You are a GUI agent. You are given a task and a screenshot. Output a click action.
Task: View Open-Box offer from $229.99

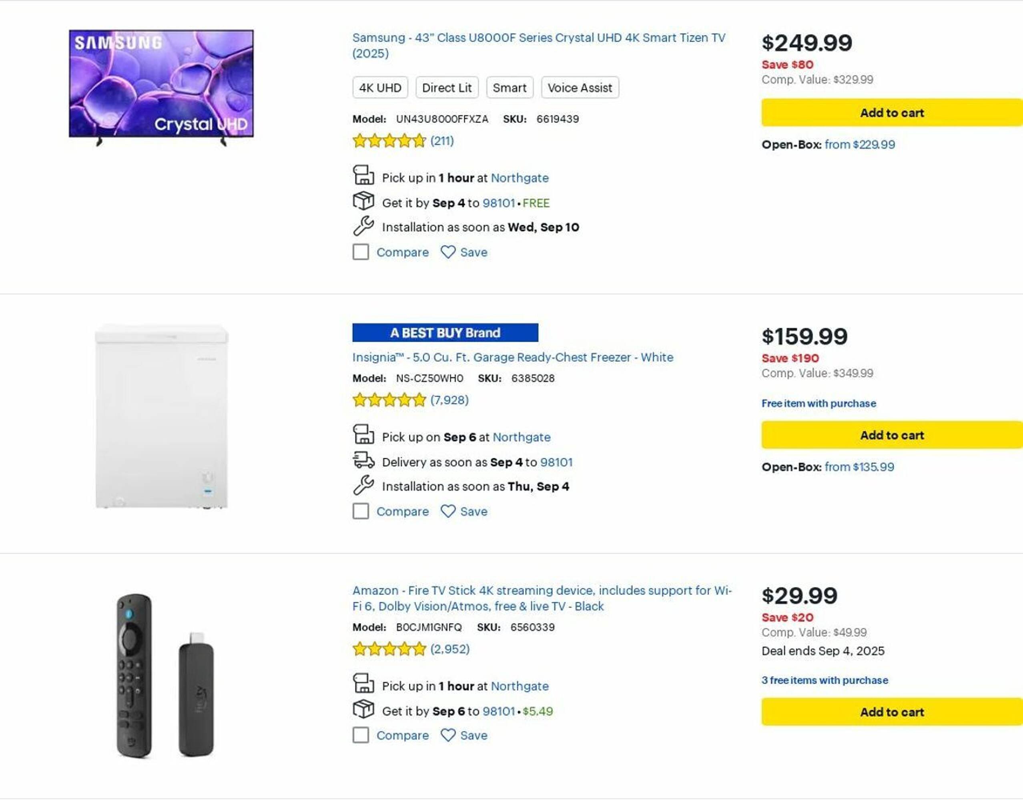[x=859, y=145]
